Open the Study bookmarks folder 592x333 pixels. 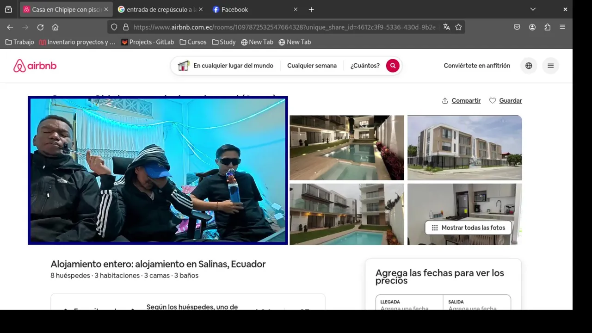(224, 42)
